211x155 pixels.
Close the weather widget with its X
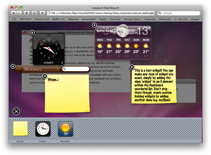[x=95, y=25]
